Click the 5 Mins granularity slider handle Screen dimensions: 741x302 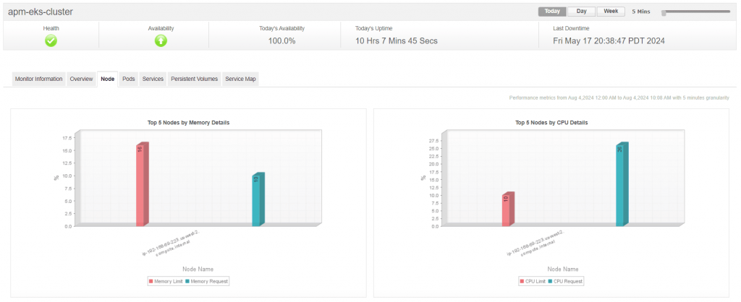tap(664, 12)
